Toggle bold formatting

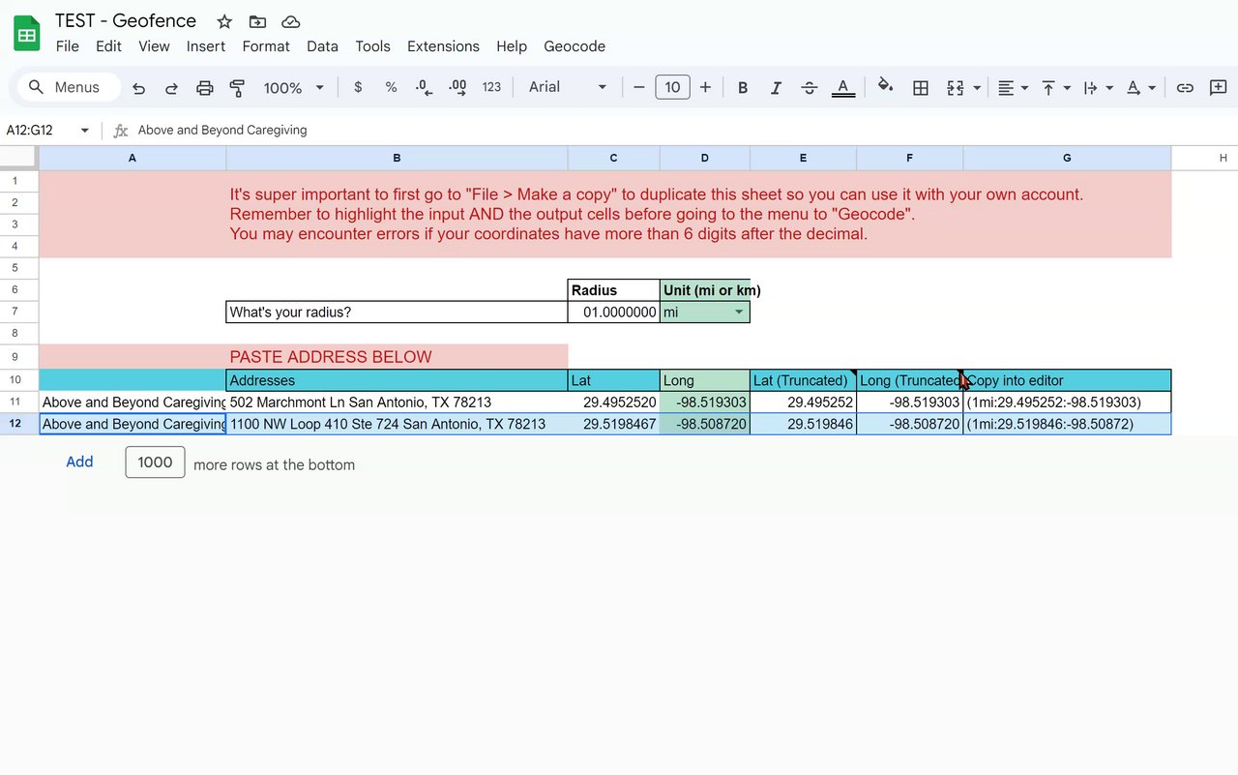743,87
